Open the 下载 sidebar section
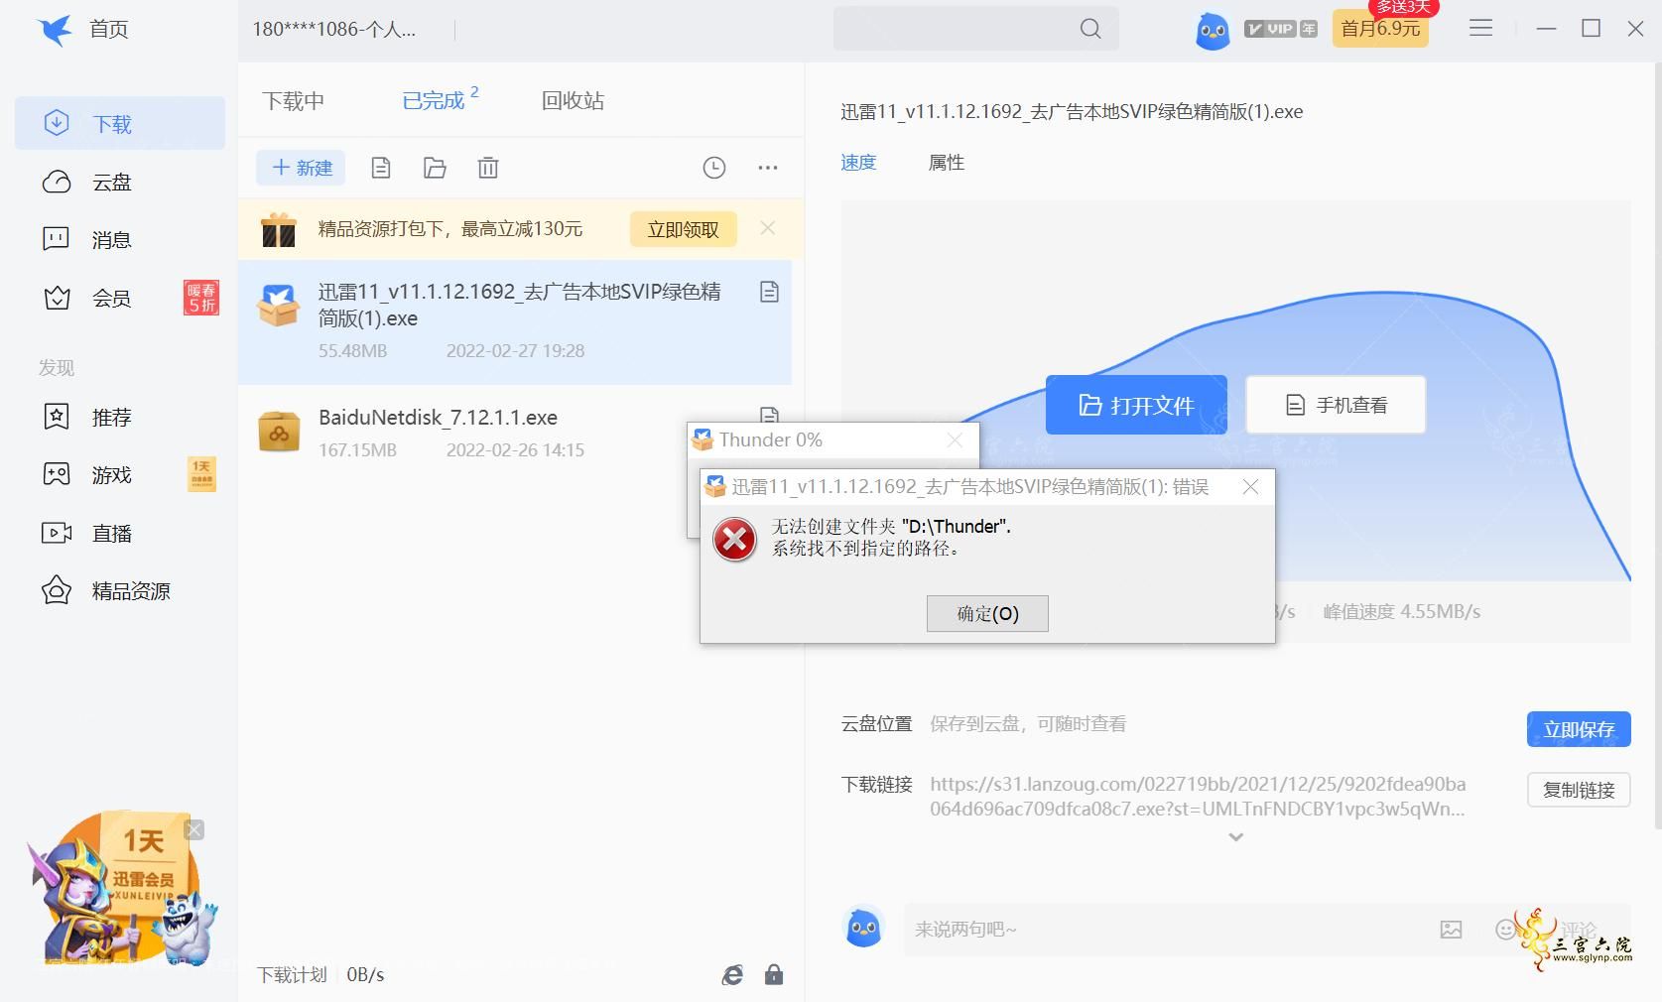This screenshot has height=1002, width=1662. pos(120,123)
